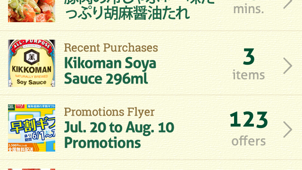The height and width of the screenshot is (170, 302).
Task: Tap the 3 items count
Action: pyautogui.click(x=249, y=64)
